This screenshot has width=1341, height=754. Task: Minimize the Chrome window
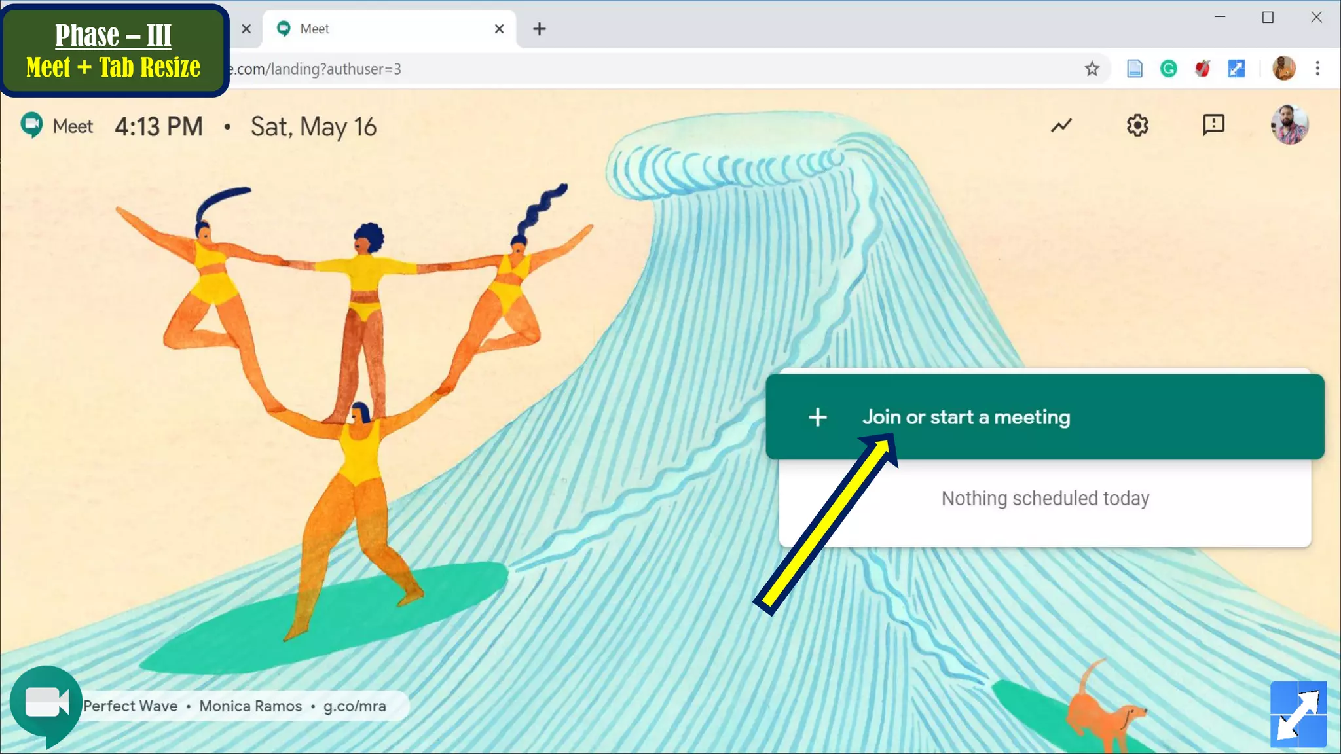[1220, 17]
